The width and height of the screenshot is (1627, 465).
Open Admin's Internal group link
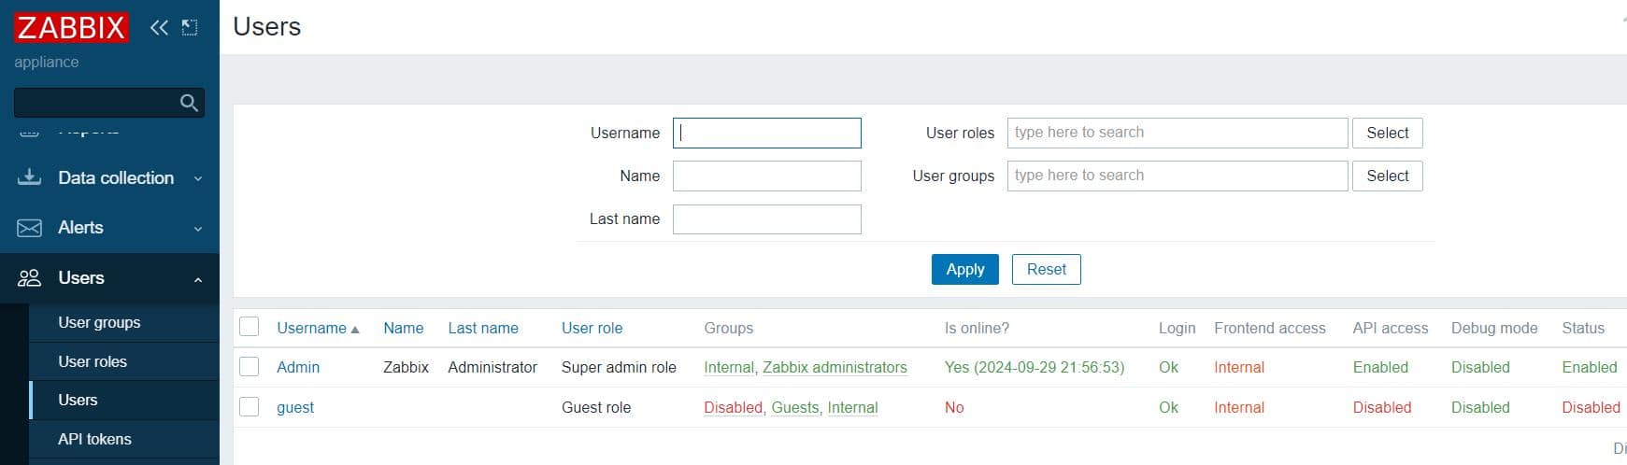click(729, 367)
